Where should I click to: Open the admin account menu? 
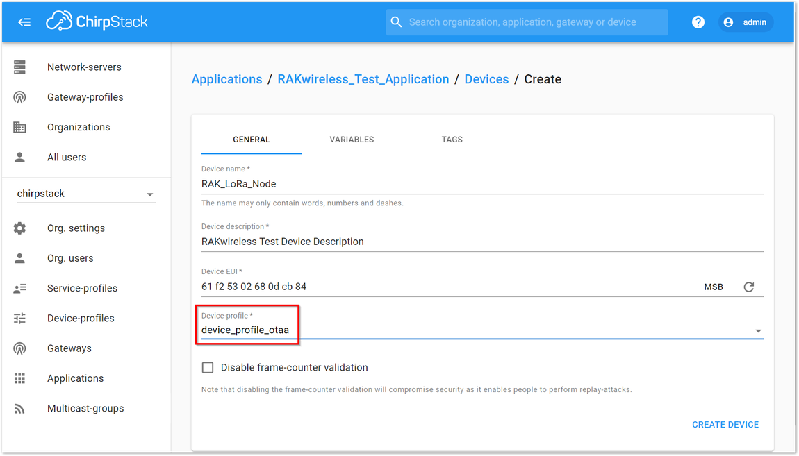tap(746, 22)
